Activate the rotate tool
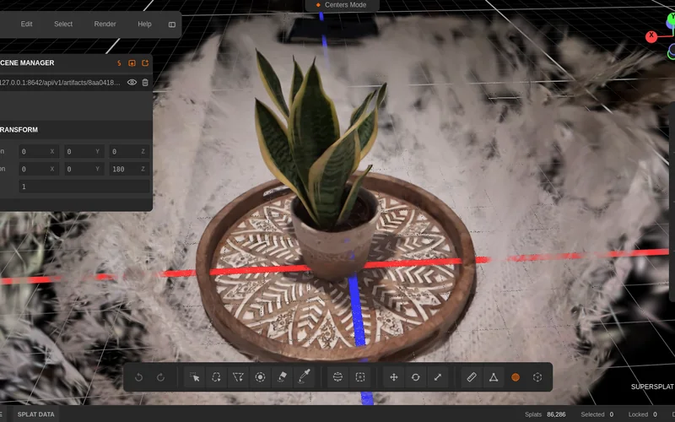 click(x=415, y=377)
